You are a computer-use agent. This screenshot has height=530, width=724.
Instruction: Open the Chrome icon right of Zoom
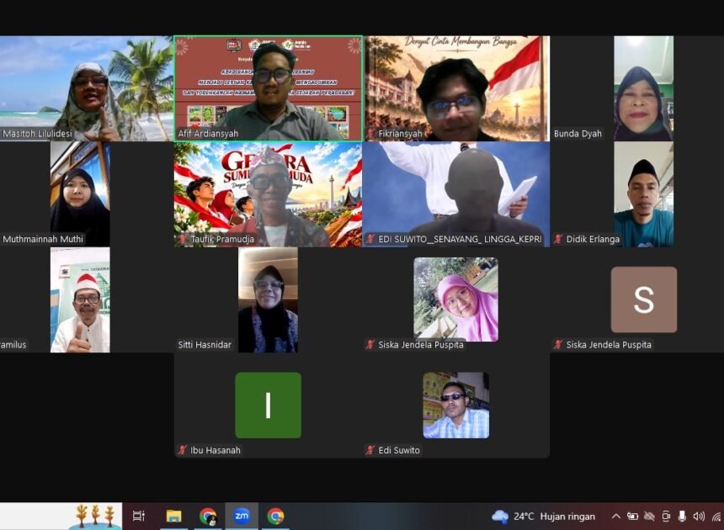pos(275,516)
